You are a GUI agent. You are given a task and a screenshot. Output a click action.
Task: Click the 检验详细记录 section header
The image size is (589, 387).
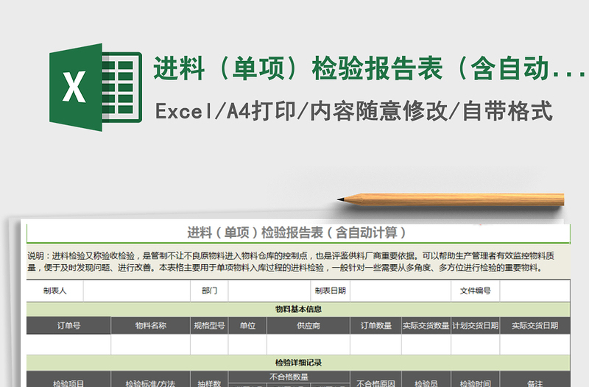(298, 363)
